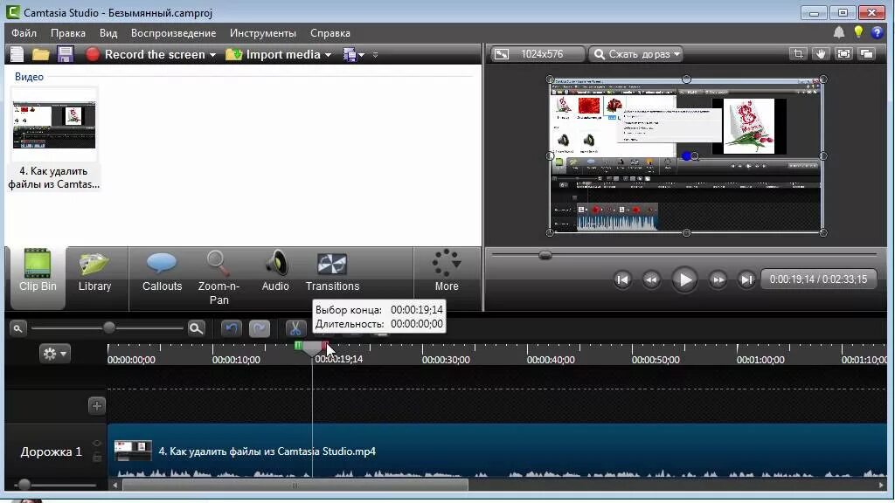Click the blue help question mark icon

pyautogui.click(x=877, y=32)
